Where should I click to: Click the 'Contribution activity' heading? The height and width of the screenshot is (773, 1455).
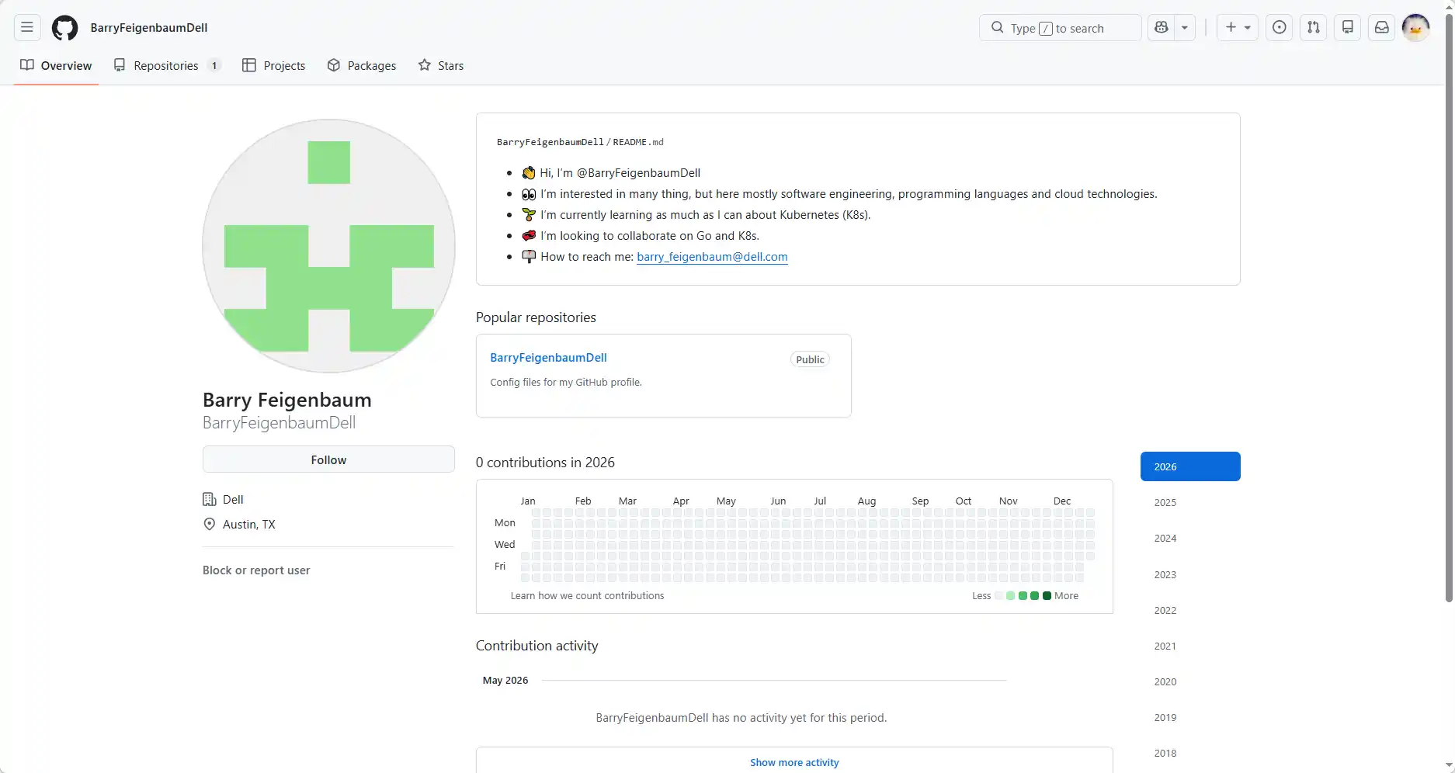[x=537, y=646]
